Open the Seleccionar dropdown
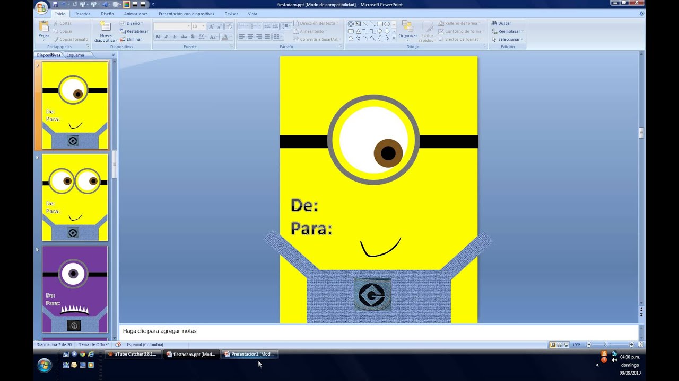Image resolution: width=679 pixels, height=381 pixels. coord(507,39)
